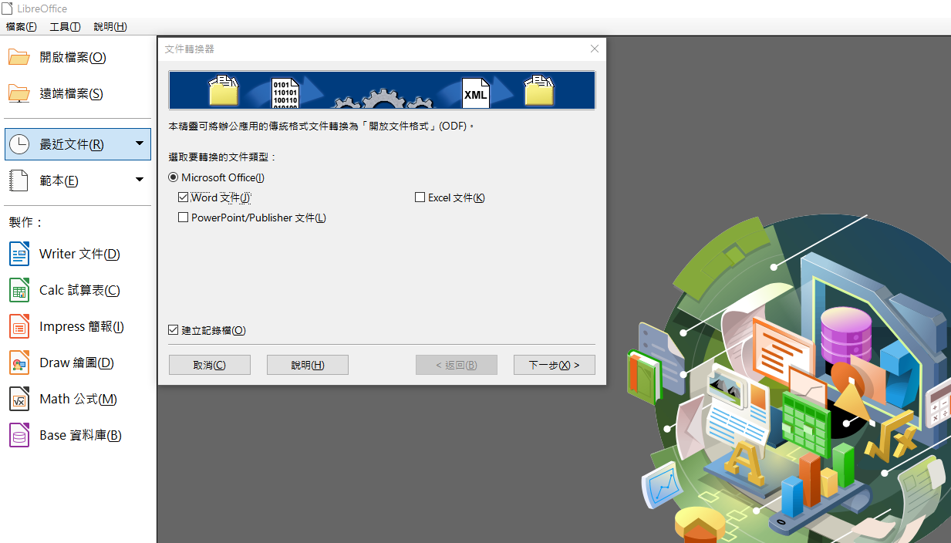The height and width of the screenshot is (543, 951).
Task: Click the LibreOffice title bar document icon
Action: (x=7, y=8)
